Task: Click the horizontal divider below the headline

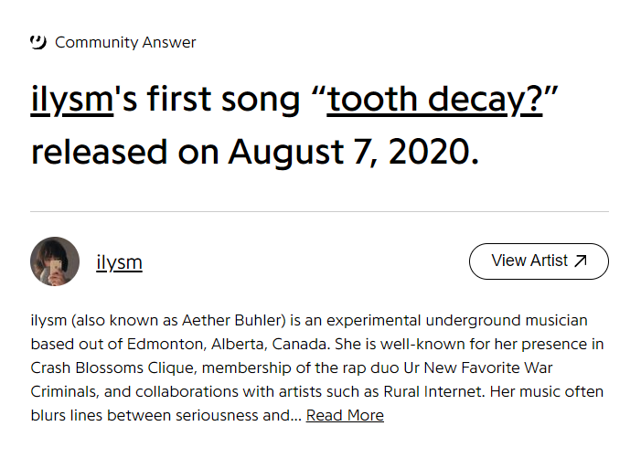Action: [x=319, y=211]
